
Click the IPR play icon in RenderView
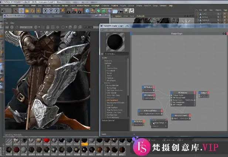[12, 27]
